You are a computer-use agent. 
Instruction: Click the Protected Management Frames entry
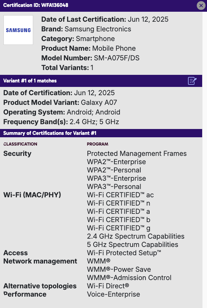pos(137,153)
